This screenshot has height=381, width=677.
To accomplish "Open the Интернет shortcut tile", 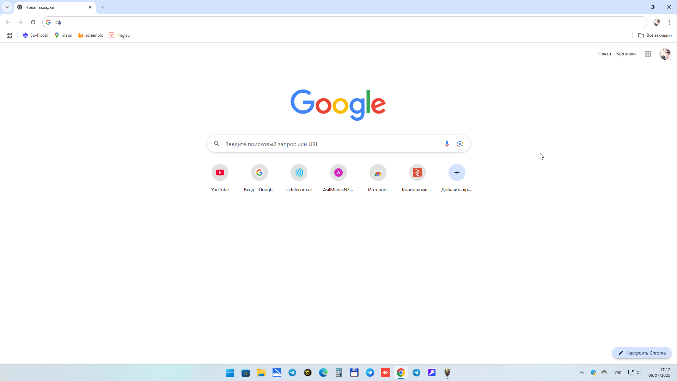I will coord(378,179).
